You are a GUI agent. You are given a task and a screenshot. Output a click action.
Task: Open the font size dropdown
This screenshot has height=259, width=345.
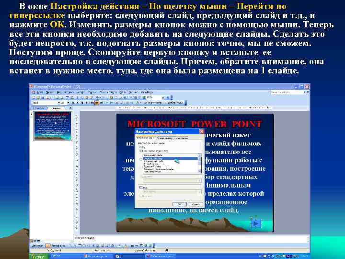tap(68, 103)
